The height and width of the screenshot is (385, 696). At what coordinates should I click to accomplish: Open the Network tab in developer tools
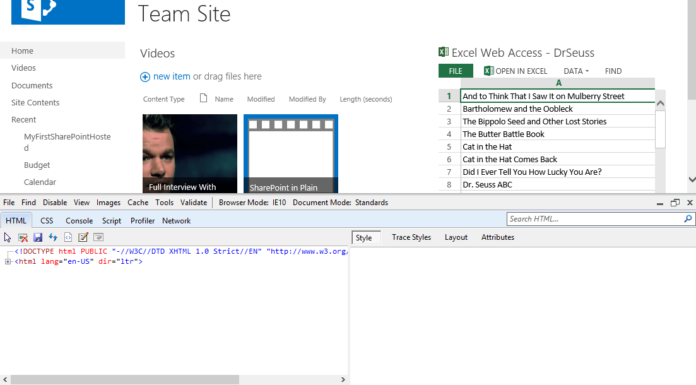pyautogui.click(x=176, y=221)
